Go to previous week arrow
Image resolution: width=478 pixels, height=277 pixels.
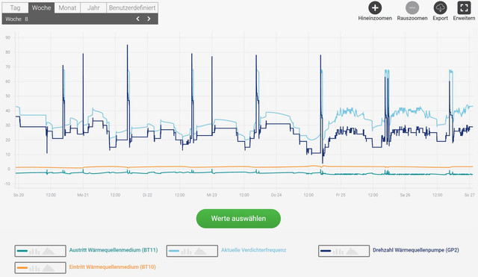click(137, 19)
